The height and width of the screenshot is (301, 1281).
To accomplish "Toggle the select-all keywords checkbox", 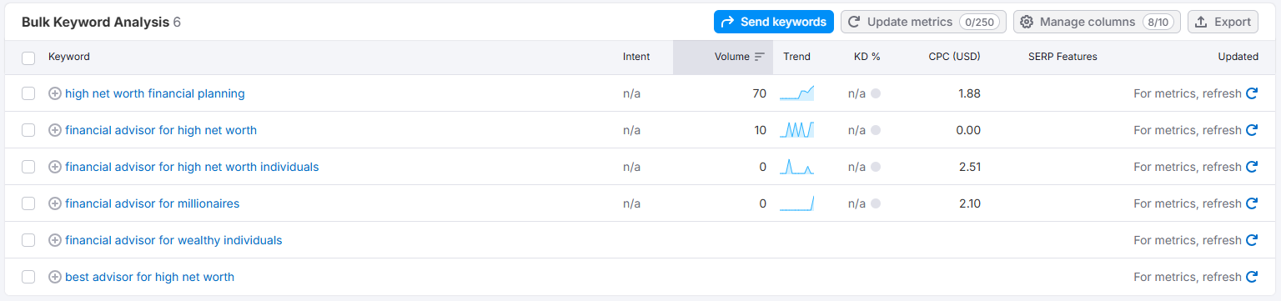I will tap(28, 58).
